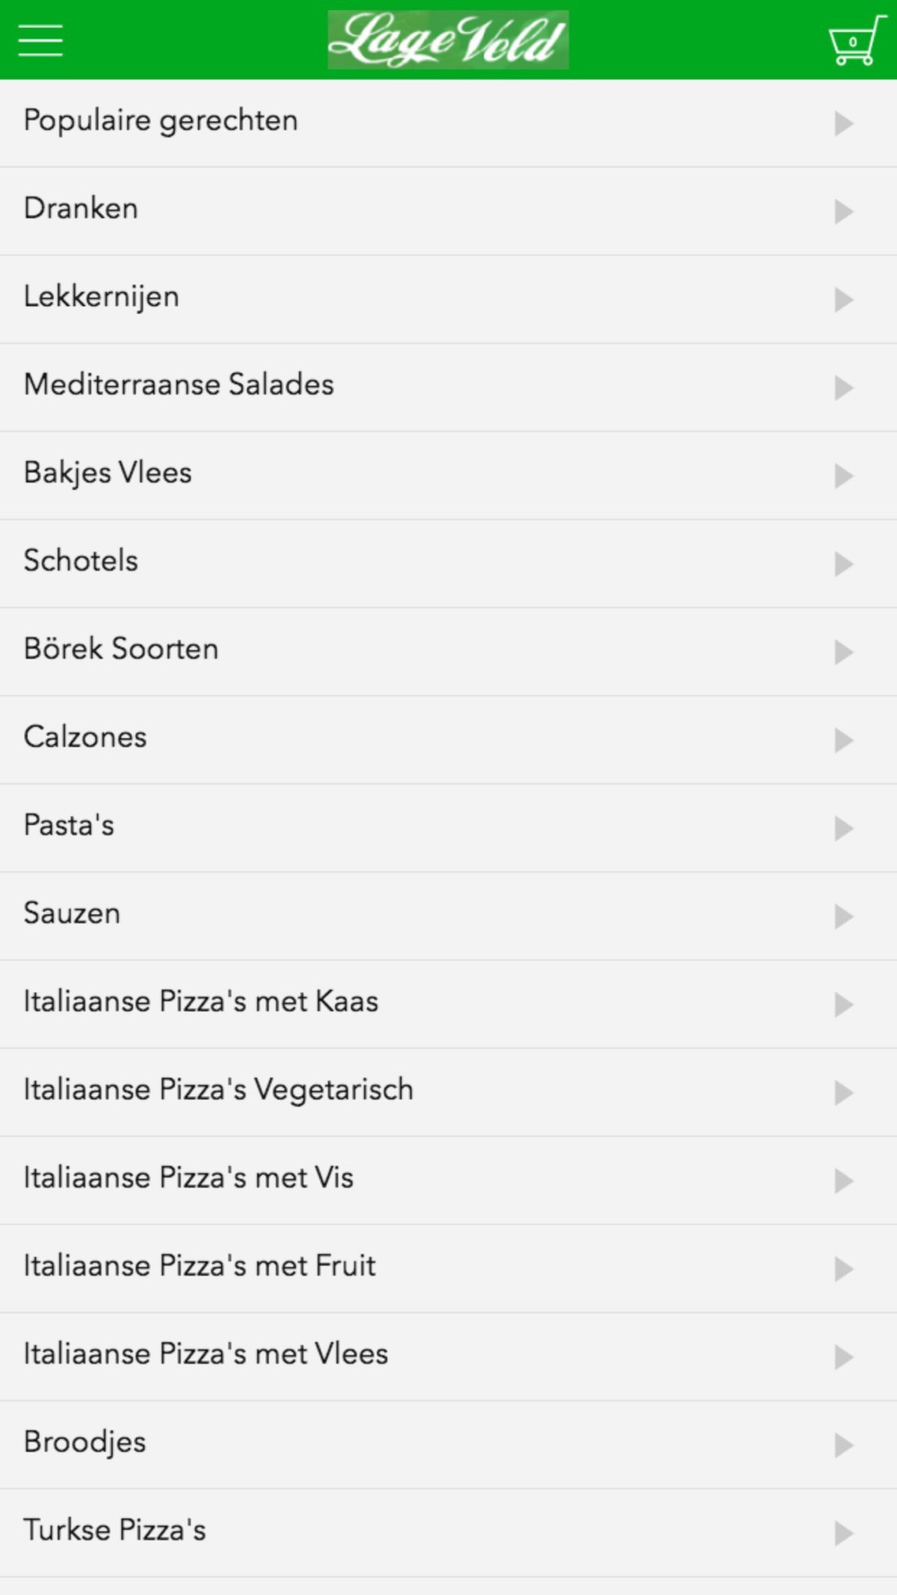This screenshot has height=1595, width=897.
Task: Click arrow icon beside Calzones
Action: pos(843,740)
